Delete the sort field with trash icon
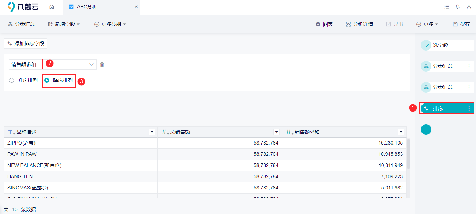This screenshot has width=476, height=214. (x=102, y=65)
